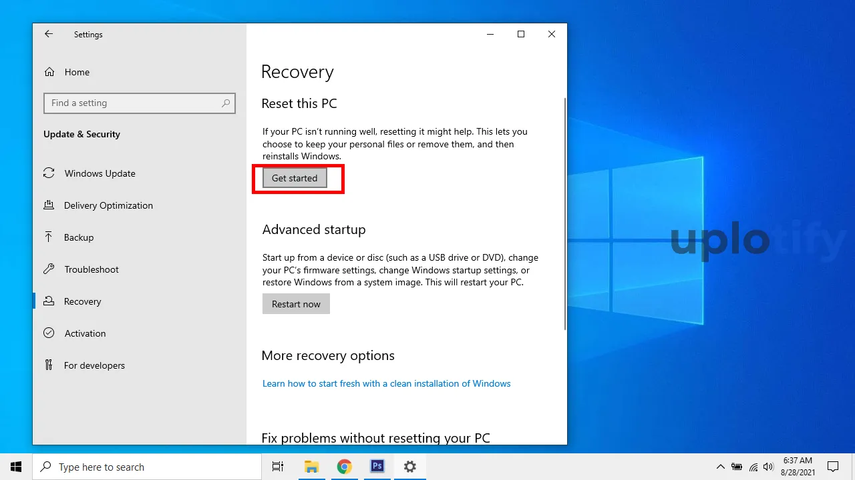Viewport: 855px width, 480px height.
Task: Launch Chrome from the taskbar
Action: click(344, 467)
